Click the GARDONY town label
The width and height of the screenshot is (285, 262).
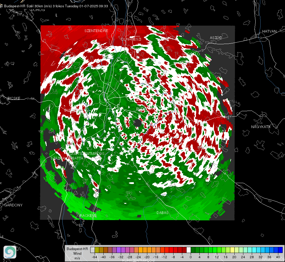[x=13, y=205]
